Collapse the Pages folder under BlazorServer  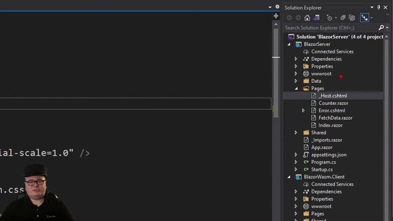[x=297, y=88]
